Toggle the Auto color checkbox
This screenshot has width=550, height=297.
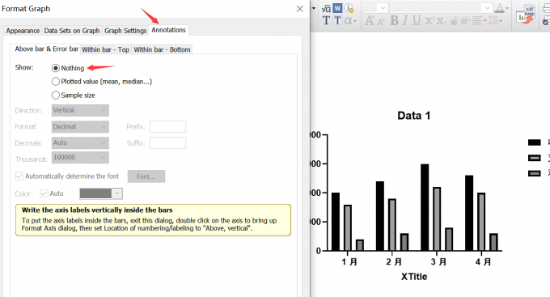tap(44, 193)
